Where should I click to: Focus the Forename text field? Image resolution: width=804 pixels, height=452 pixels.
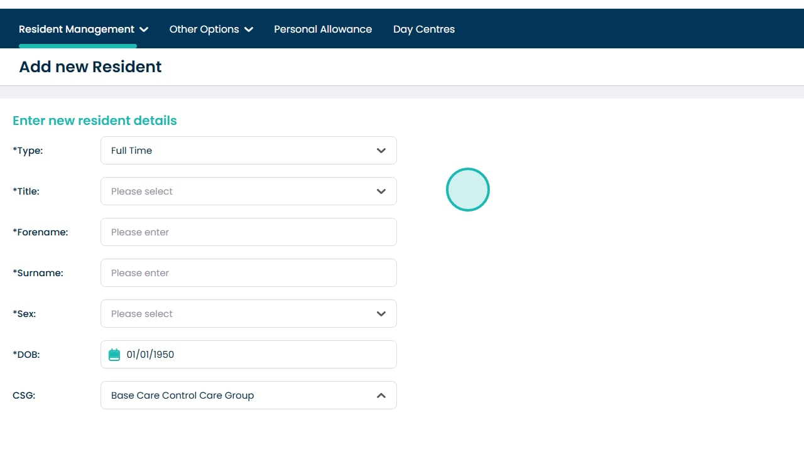coord(248,232)
